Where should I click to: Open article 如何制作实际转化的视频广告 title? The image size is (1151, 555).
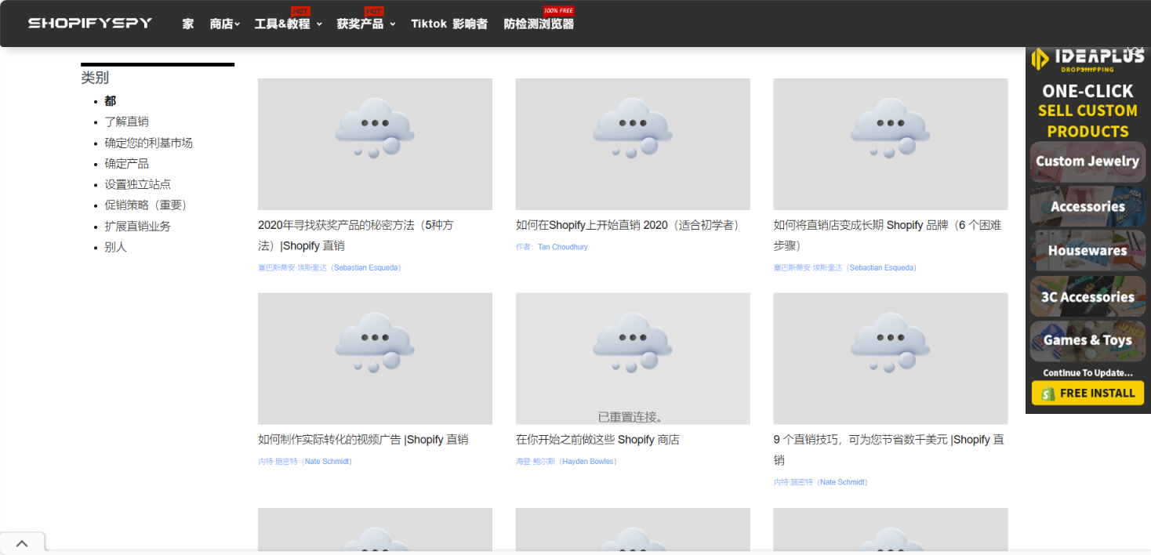pos(362,440)
